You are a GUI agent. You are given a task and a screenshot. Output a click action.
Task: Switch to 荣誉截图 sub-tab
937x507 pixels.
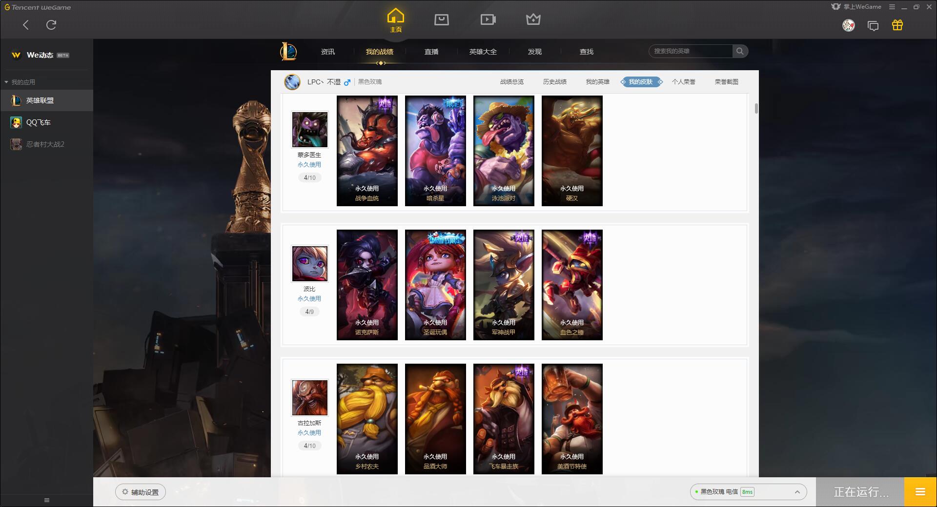click(727, 82)
